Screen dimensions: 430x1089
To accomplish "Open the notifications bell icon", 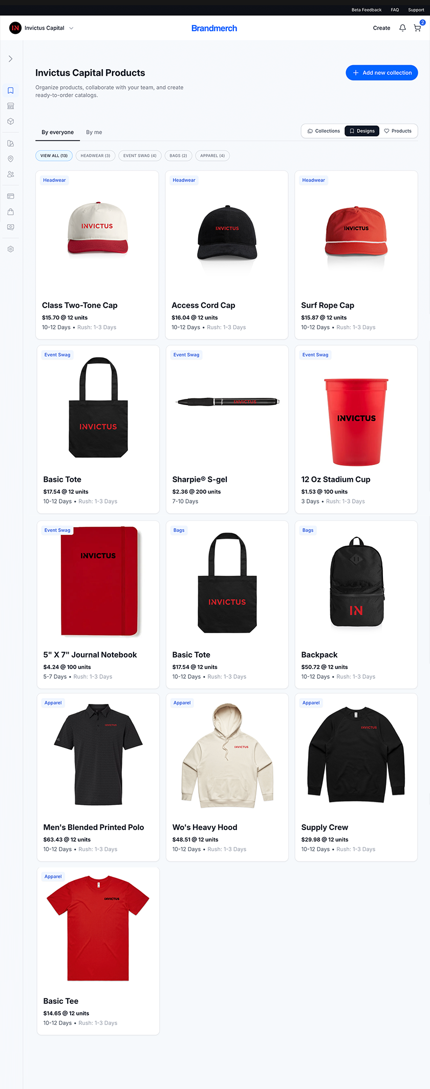I will point(402,28).
